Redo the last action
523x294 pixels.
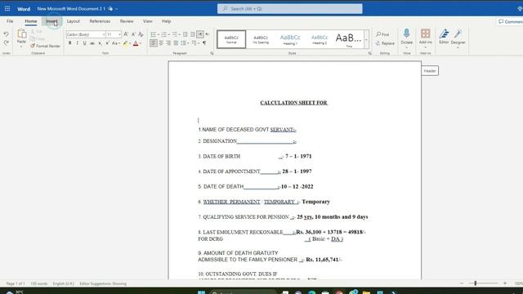tap(6, 42)
